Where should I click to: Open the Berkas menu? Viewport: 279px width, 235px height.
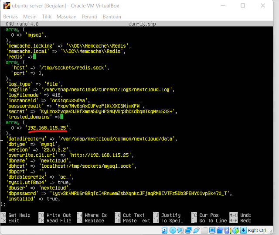(x=10, y=17)
